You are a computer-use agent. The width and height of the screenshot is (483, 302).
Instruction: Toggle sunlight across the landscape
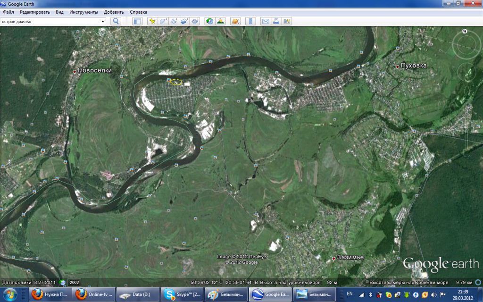click(x=220, y=21)
